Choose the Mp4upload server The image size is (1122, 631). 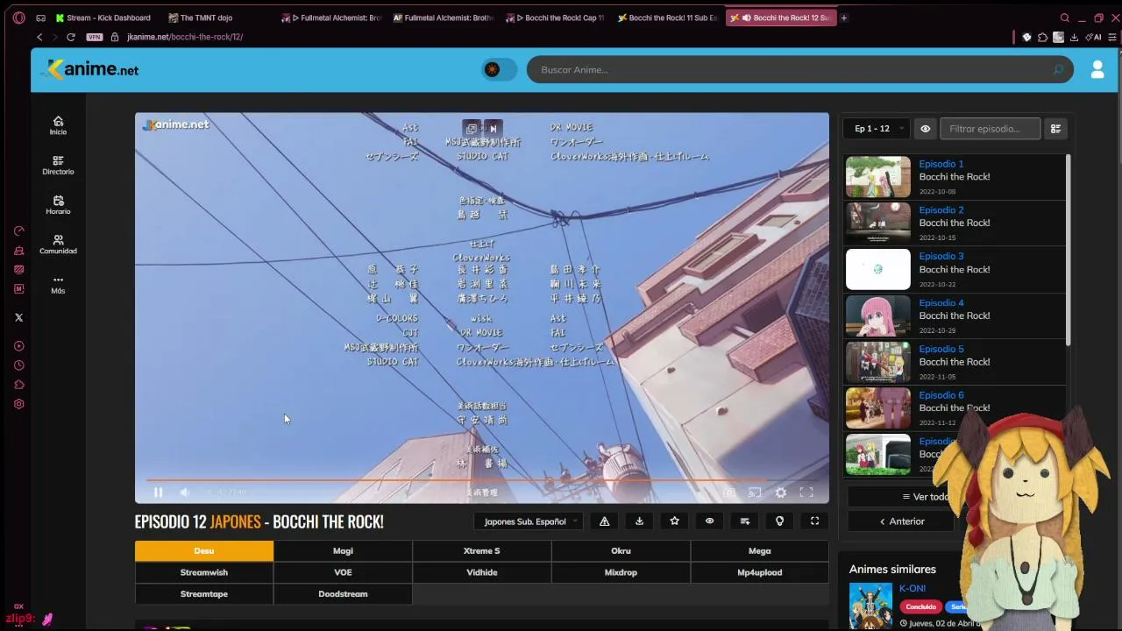(x=759, y=572)
